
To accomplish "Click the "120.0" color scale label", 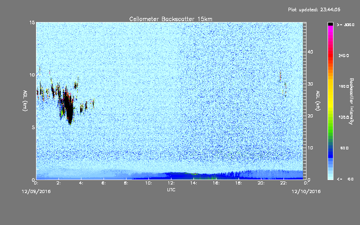I will tap(344, 117).
